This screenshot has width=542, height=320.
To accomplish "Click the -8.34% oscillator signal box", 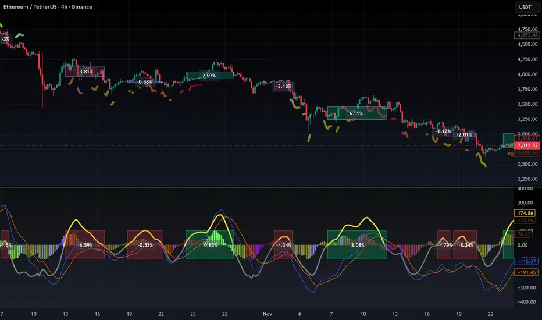I will click(465, 245).
